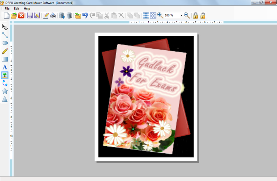The height and width of the screenshot is (181, 277).
Task: Lock the selected object
Action: 195,16
